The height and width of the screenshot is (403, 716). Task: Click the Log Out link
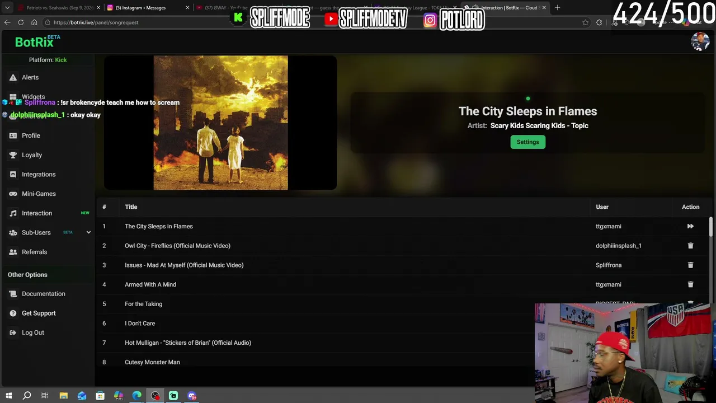point(32,332)
